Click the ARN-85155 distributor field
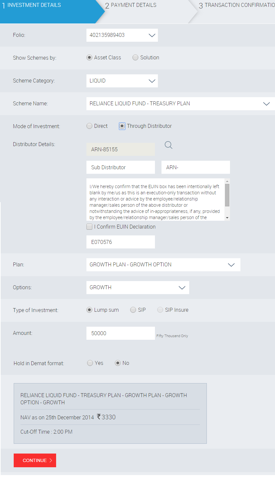Viewport: 275px width, 478px height. (121, 149)
